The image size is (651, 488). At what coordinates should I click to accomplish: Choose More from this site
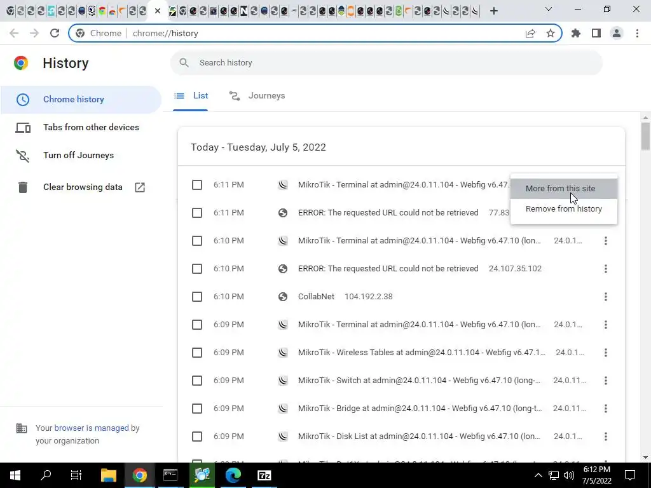(x=564, y=188)
